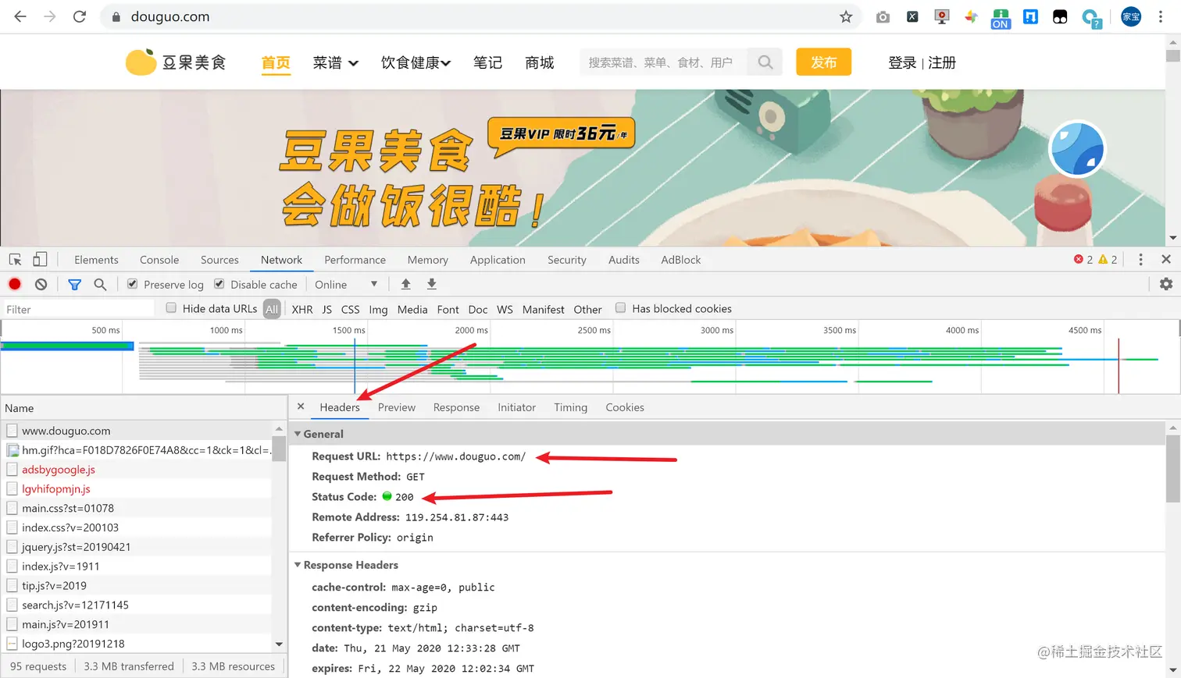Open the Online throttling dropdown

tap(346, 284)
